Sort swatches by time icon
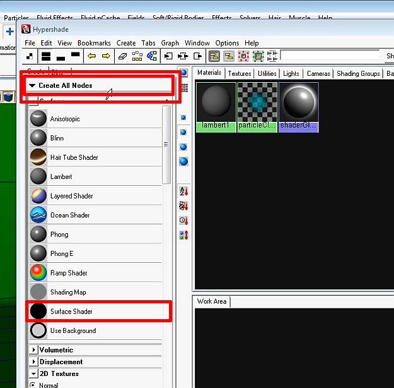 (183, 221)
